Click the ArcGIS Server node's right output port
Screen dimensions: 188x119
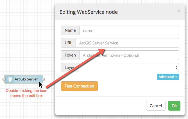pos(43,80)
